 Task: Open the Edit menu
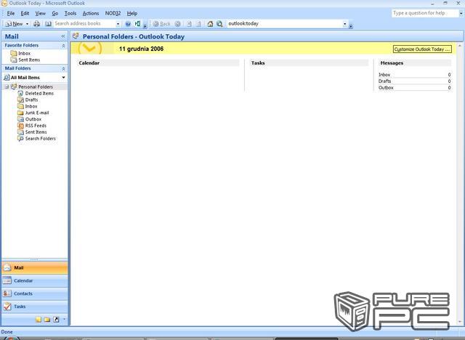pos(25,13)
